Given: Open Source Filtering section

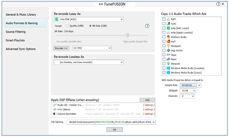Looking at the screenshot, I should (x=16, y=32).
